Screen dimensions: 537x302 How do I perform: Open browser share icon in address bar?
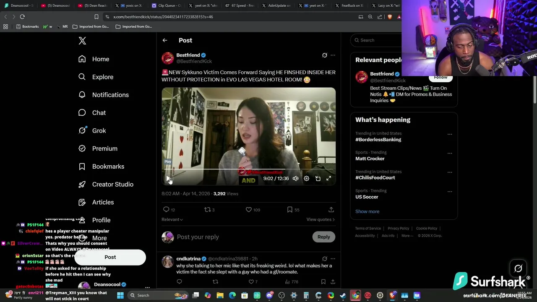pyautogui.click(x=380, y=17)
